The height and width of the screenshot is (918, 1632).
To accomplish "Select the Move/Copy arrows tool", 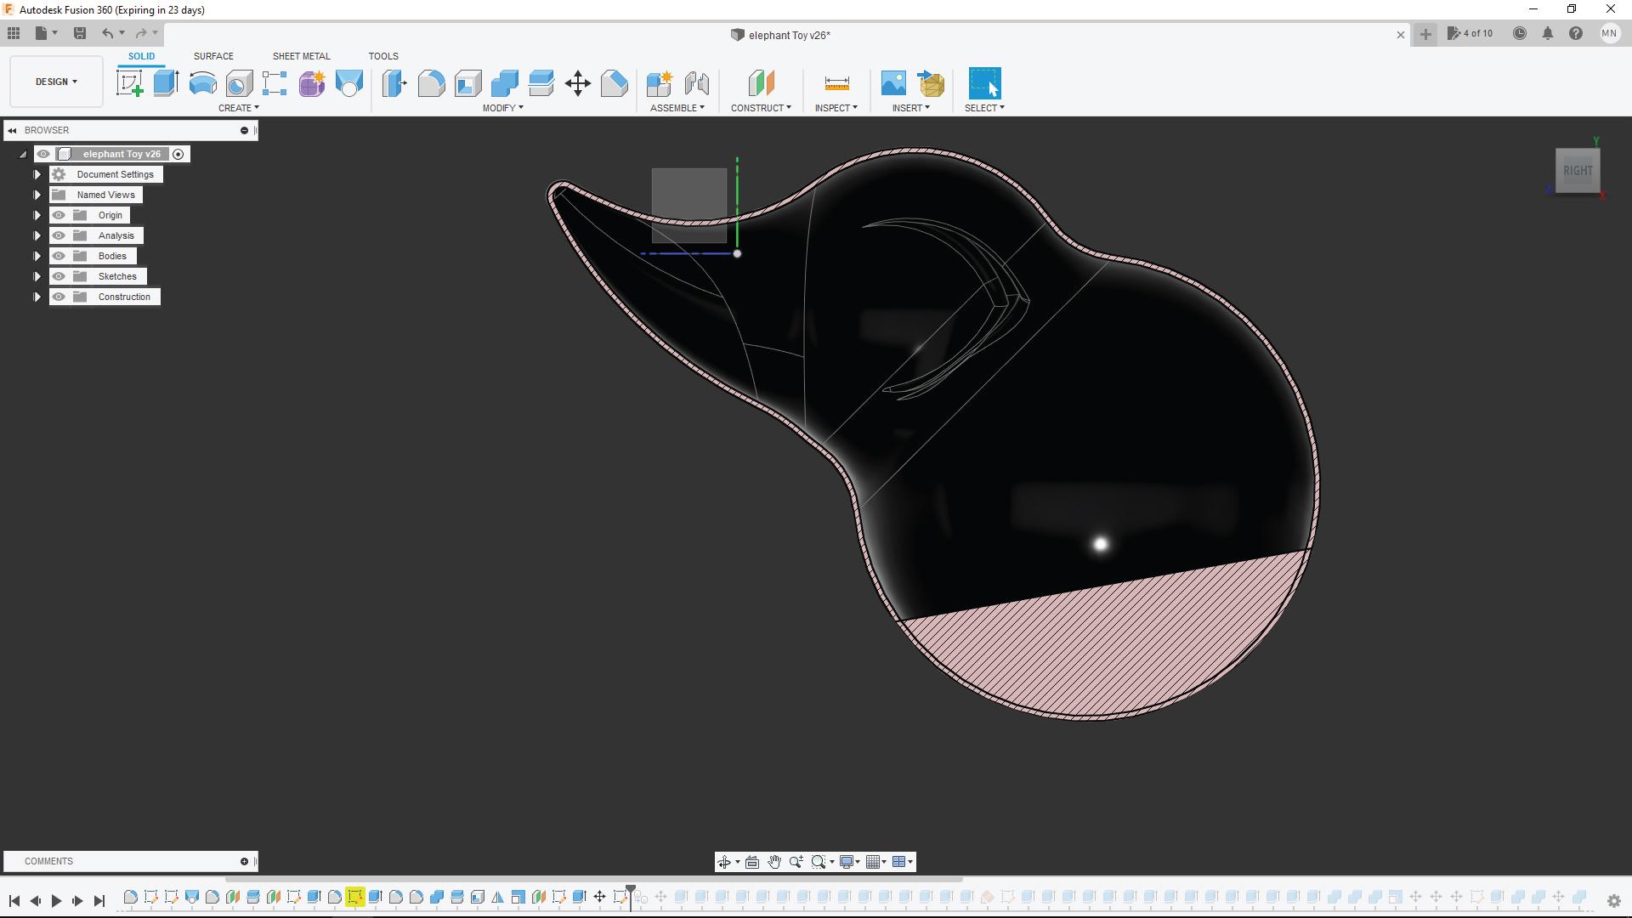I will click(578, 83).
